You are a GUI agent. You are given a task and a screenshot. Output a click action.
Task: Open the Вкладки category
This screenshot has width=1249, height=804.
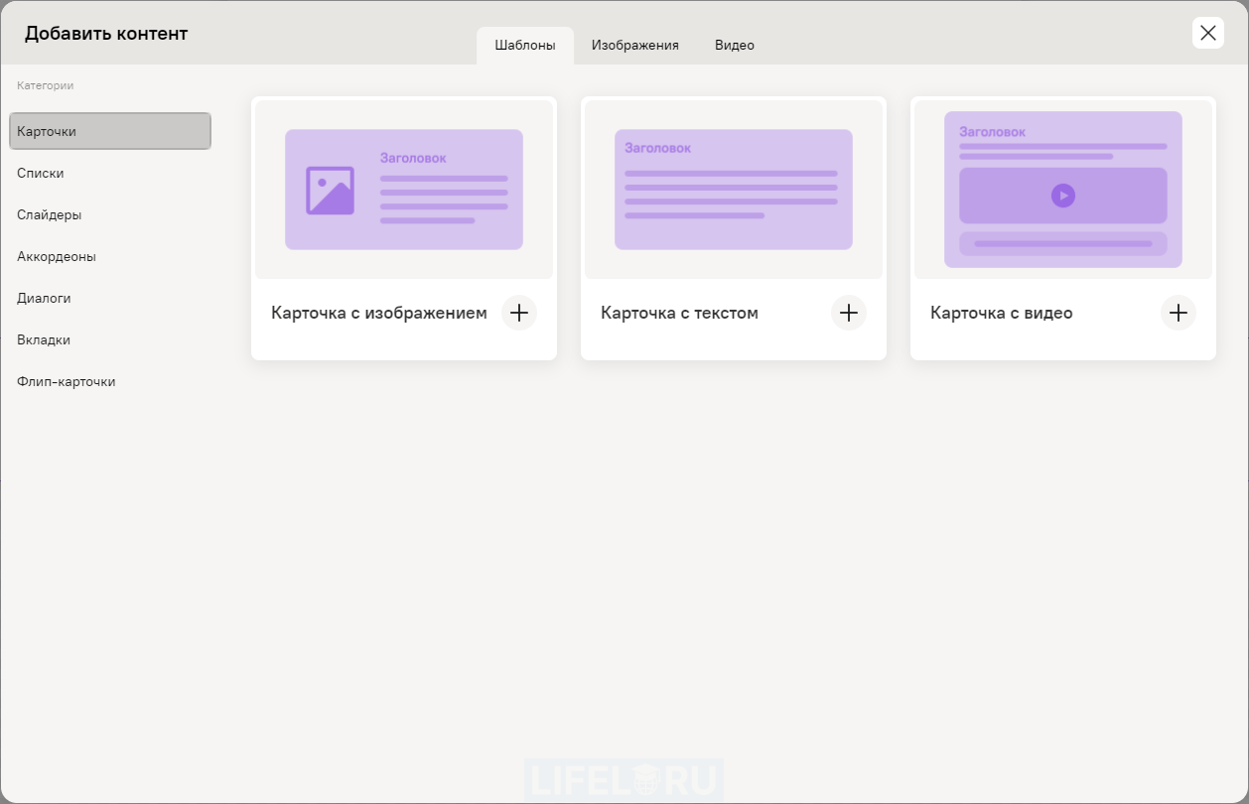coord(45,339)
